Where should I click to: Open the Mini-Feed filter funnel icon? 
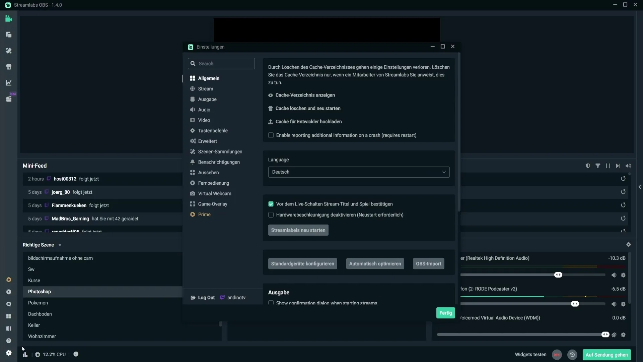click(598, 166)
